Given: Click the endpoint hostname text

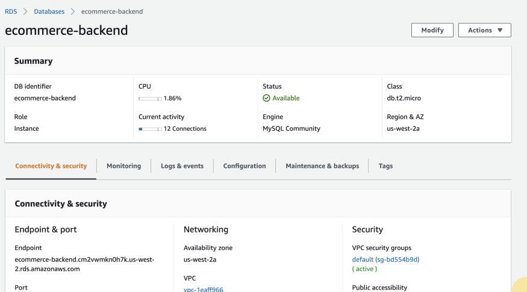Looking at the screenshot, I should click(x=84, y=264).
